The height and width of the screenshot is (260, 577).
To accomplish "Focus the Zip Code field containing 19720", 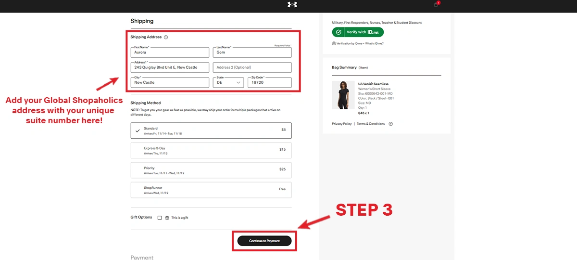I will point(269,82).
